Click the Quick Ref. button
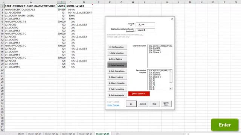 [x=166, y=104]
